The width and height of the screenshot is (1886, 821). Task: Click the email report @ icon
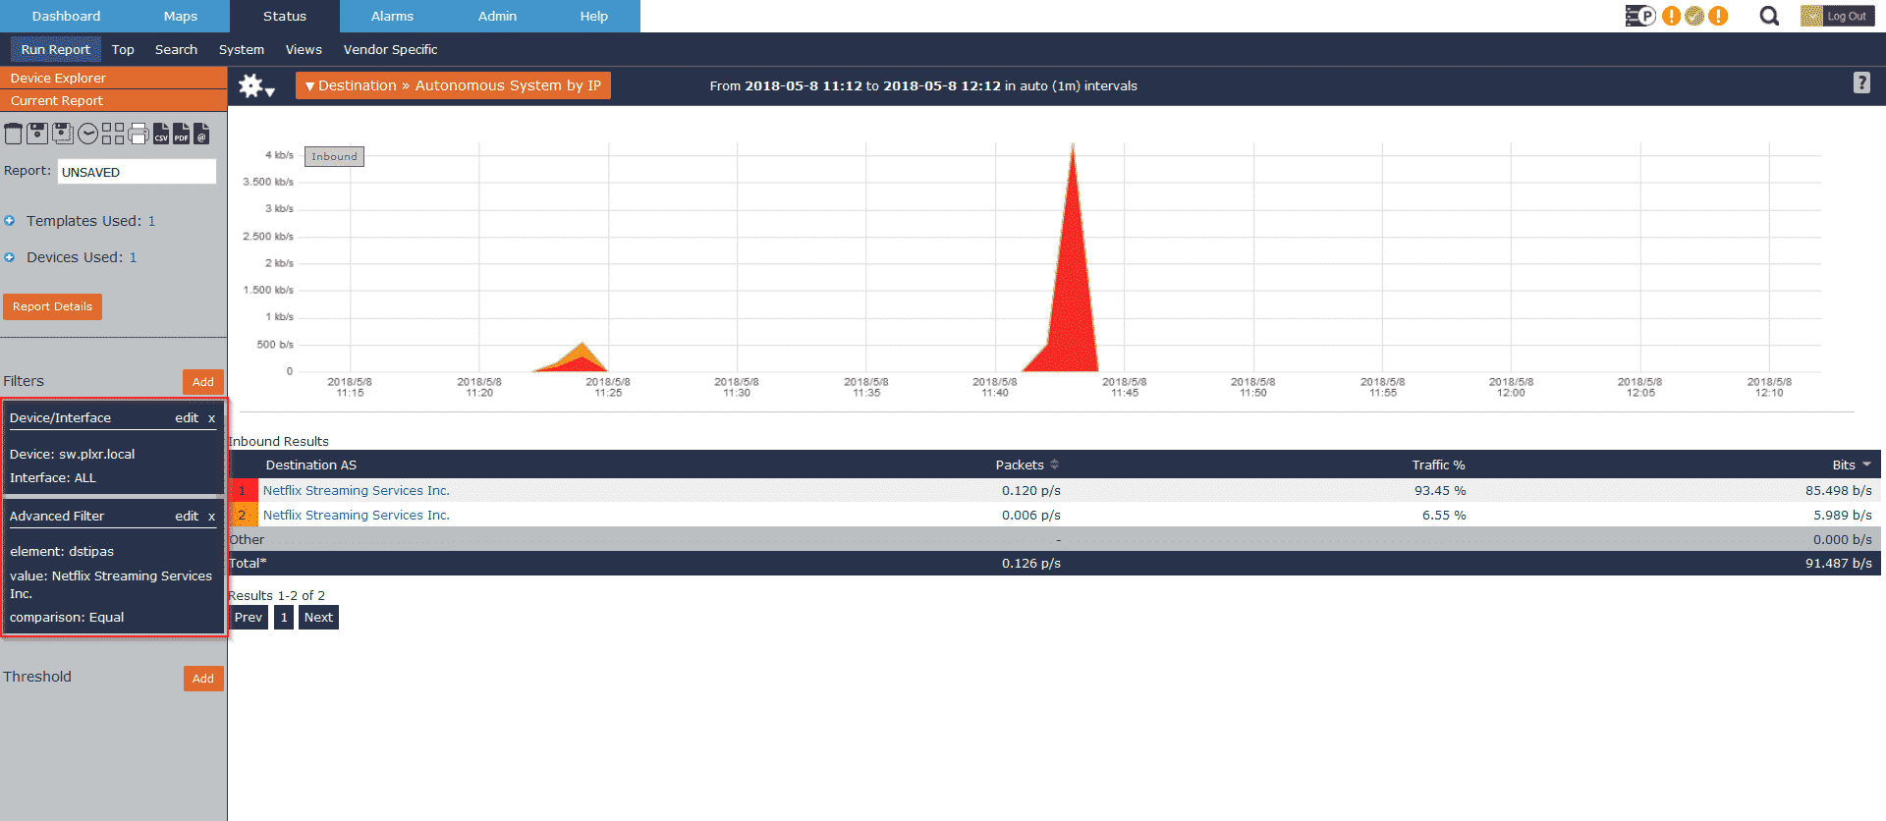pyautogui.click(x=201, y=134)
